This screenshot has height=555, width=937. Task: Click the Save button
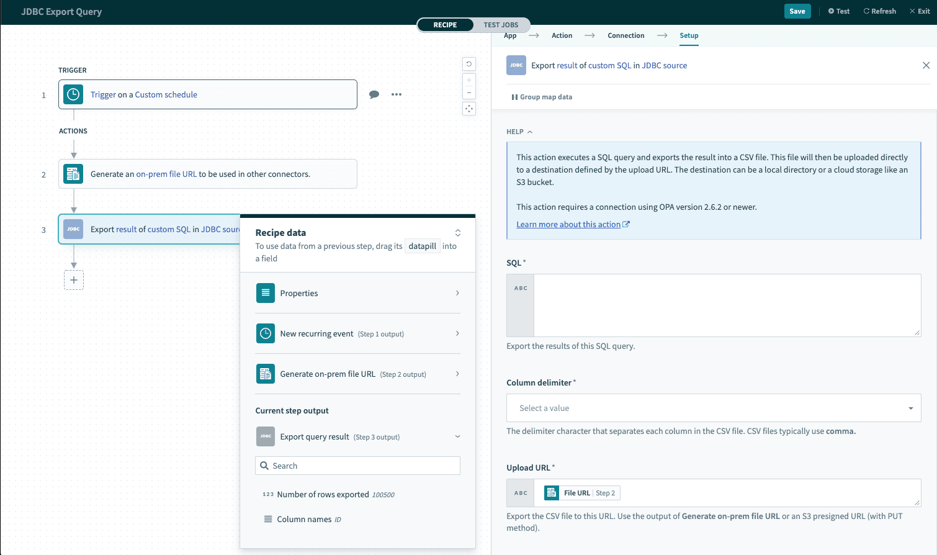tap(797, 11)
